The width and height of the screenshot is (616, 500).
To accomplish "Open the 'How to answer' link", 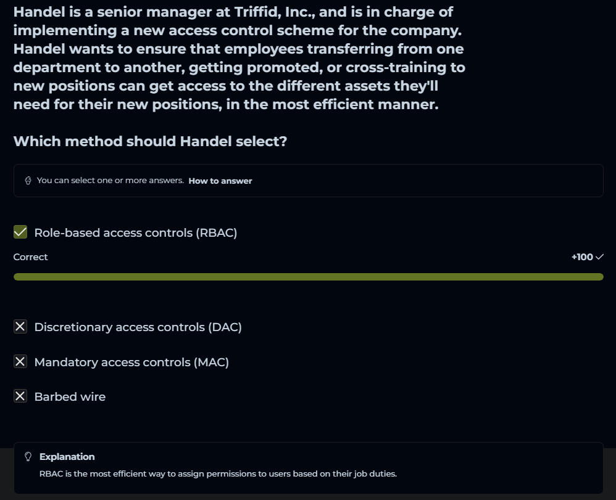I will [220, 181].
